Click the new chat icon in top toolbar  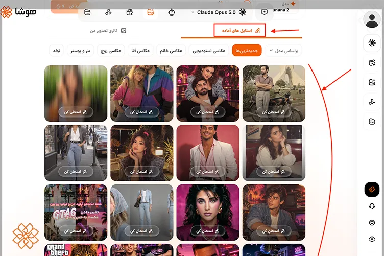point(264,12)
